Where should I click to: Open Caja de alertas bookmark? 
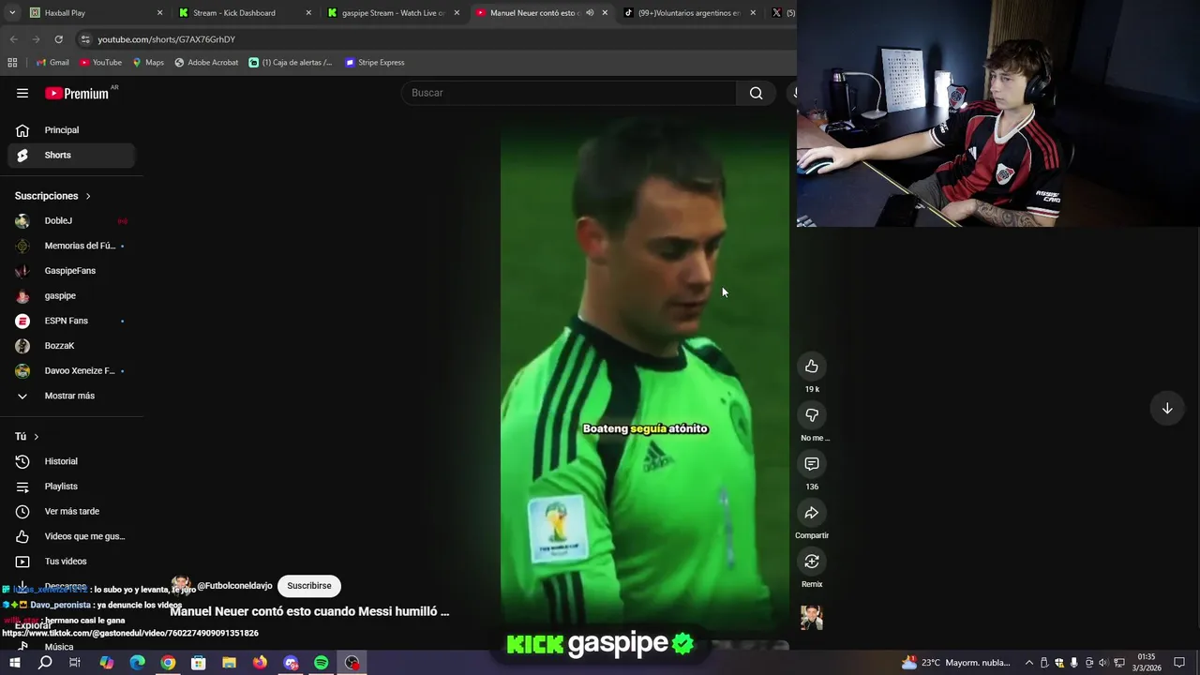click(291, 63)
